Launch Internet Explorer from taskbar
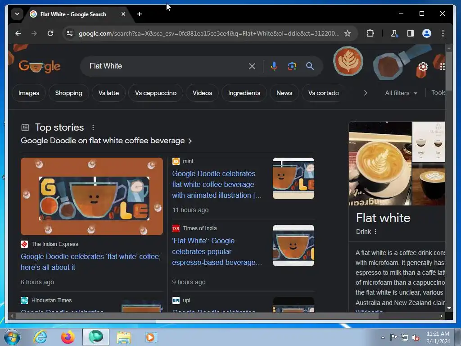 click(x=40, y=337)
